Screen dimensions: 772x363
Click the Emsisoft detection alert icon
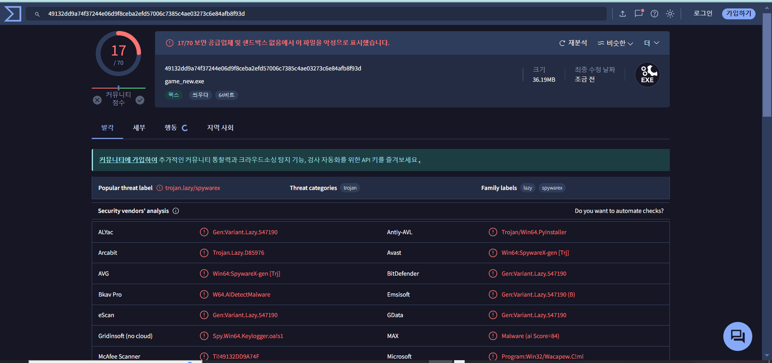(x=493, y=295)
